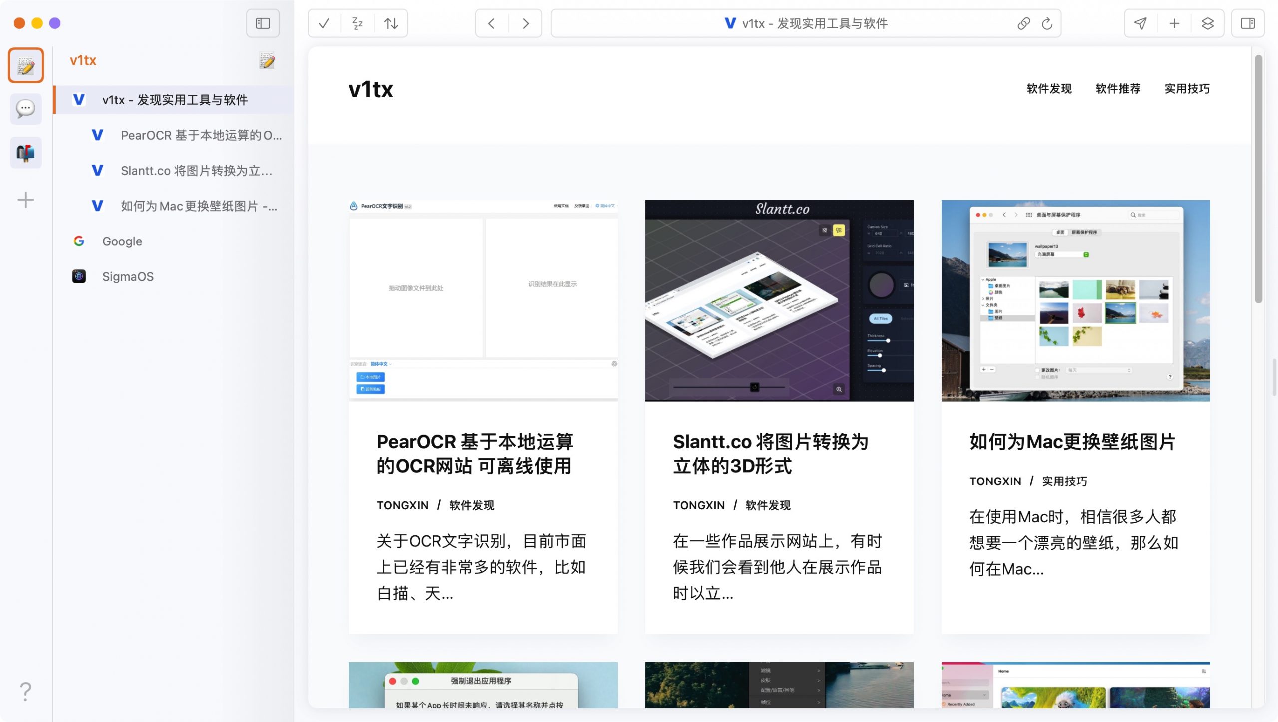Screen dimensions: 1278x722
Task: Mark the current page as done with checkmark
Action: 324,23
